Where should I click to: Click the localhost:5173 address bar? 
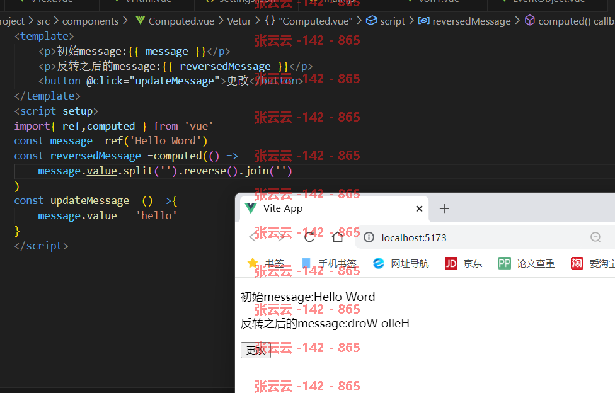[x=485, y=237]
